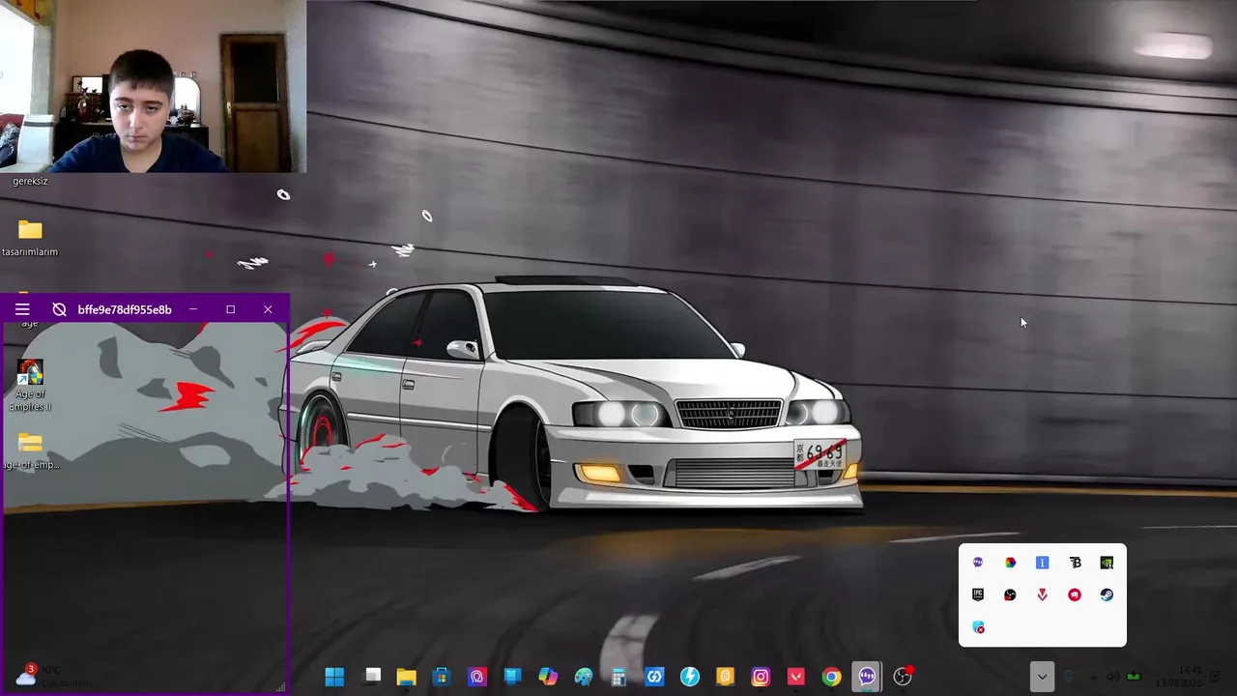Open the blue book app in the taskbar
Viewport: 1237px width, 696px height.
512,677
